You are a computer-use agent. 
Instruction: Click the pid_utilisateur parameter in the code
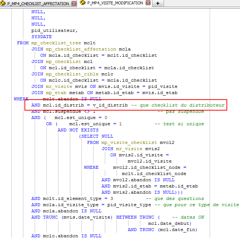pyautogui.click(x=54, y=30)
